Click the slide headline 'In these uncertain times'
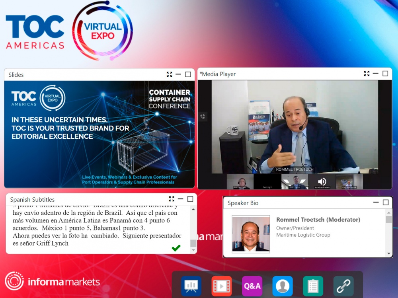Screen dimensions: 398x298 pyautogui.click(x=70, y=128)
